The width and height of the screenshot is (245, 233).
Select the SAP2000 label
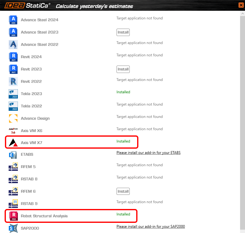[x=30, y=228]
